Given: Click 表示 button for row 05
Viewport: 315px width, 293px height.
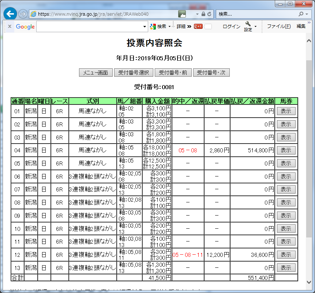Looking at the screenshot, I should point(286,163).
